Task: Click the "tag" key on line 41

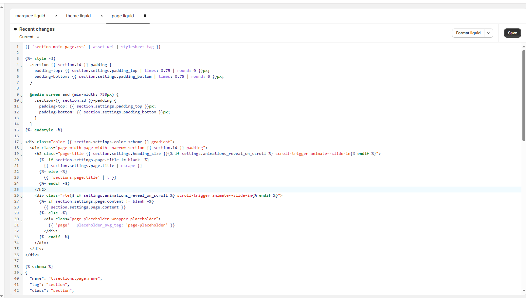Action: tap(36, 285)
